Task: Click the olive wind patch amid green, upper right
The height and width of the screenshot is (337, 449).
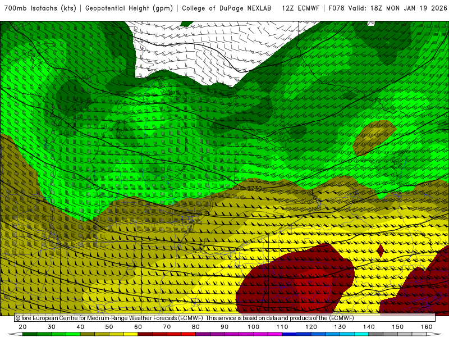Action: (x=374, y=138)
